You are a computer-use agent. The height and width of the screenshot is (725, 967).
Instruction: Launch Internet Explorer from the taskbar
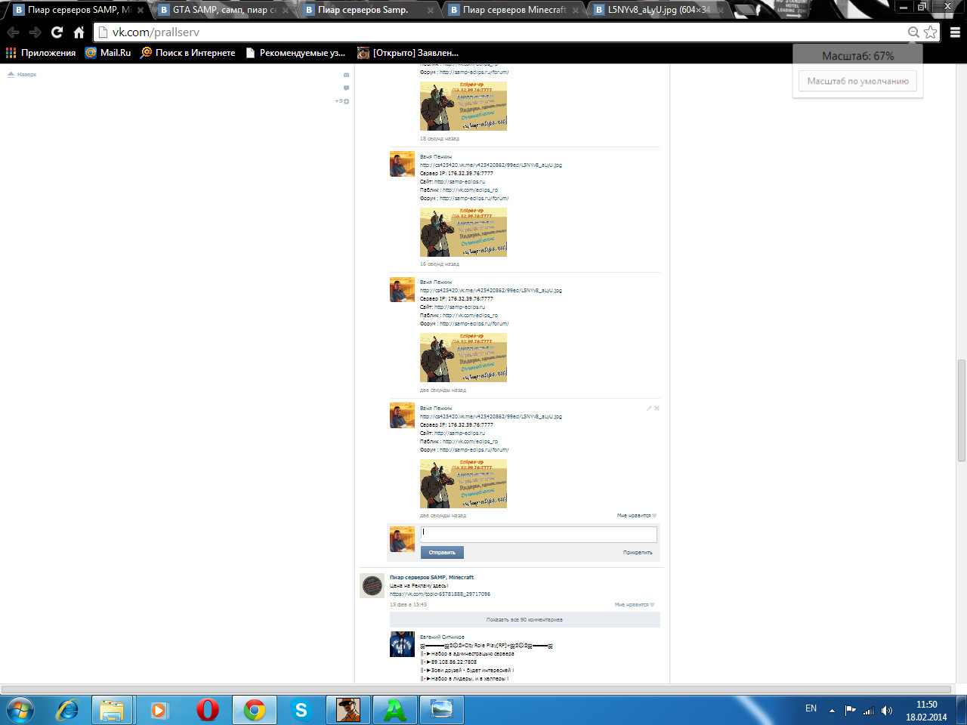click(x=68, y=710)
